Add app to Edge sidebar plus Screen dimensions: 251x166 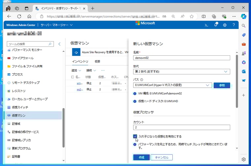point(244,95)
